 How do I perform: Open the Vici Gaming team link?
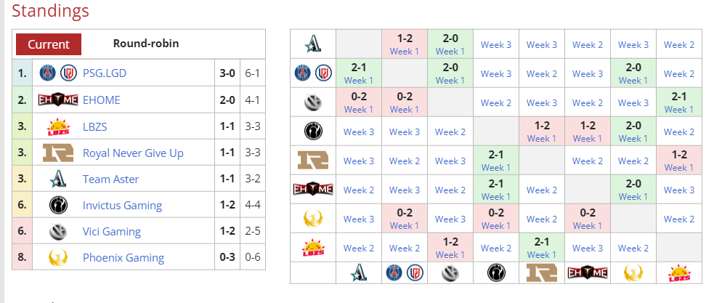112,231
